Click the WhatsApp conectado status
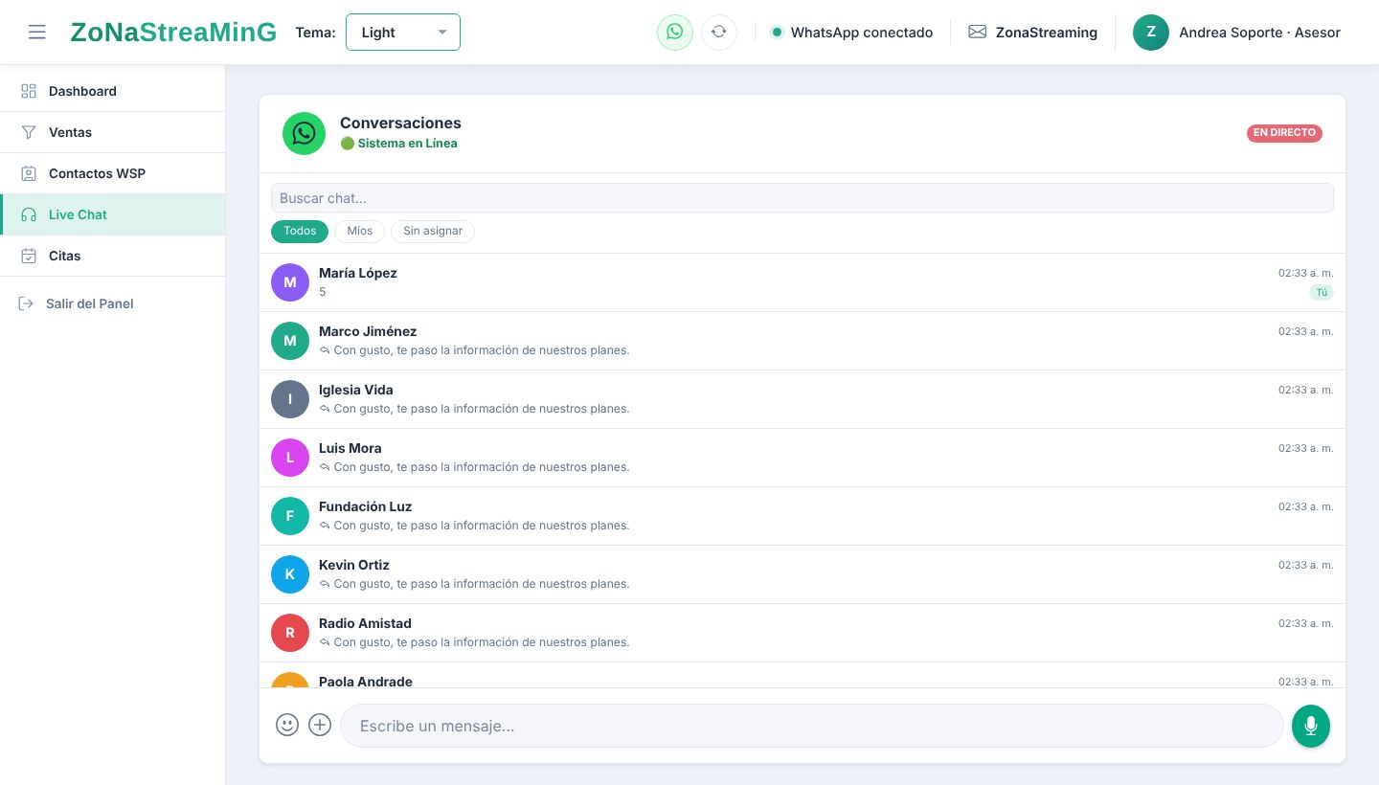 tap(852, 33)
